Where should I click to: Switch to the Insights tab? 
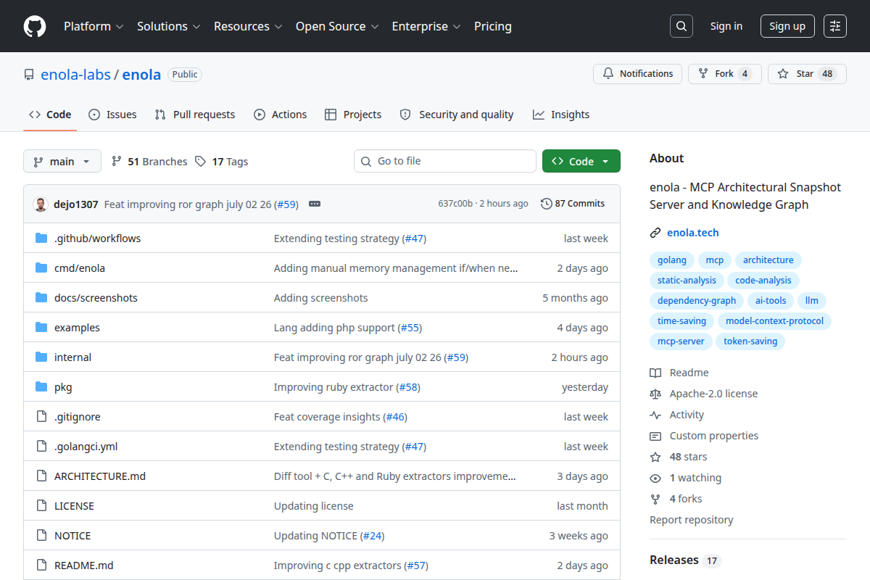tap(560, 115)
